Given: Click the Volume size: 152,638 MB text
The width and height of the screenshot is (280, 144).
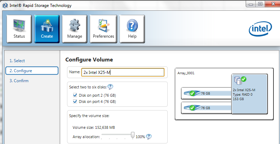Looking at the screenshot, I should 94,128.
